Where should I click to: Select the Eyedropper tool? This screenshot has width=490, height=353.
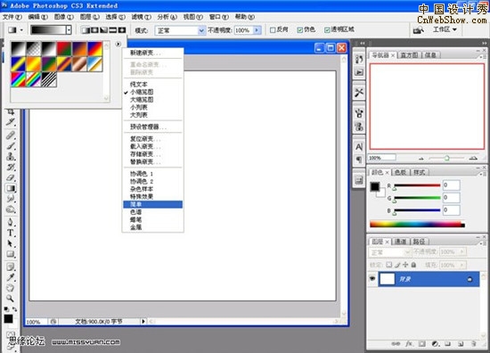tap(11, 277)
